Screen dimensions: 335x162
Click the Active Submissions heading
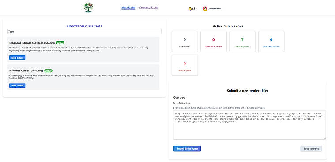click(228, 26)
